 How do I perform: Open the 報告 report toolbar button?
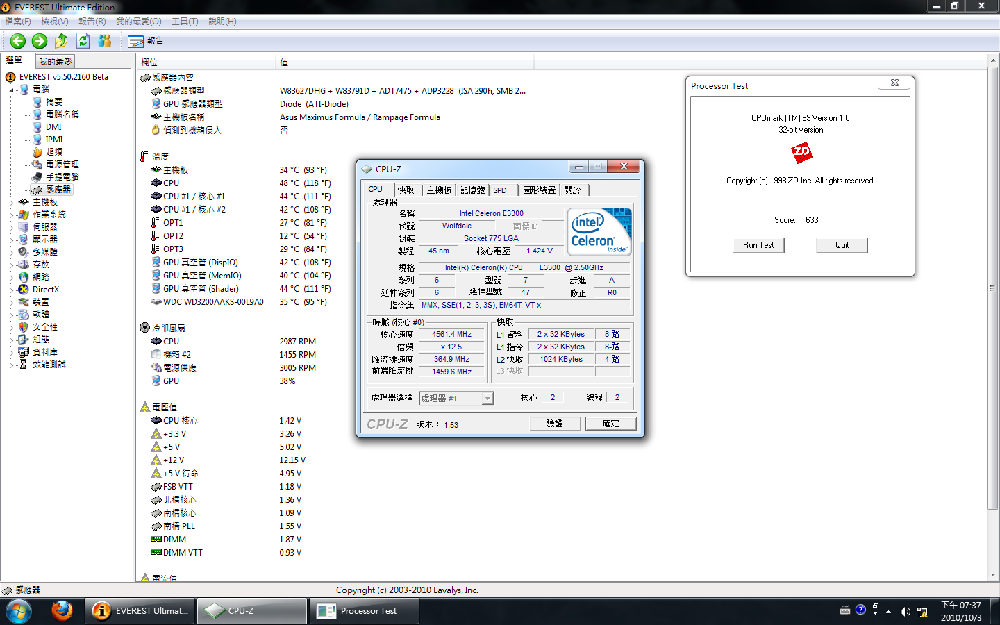146,41
